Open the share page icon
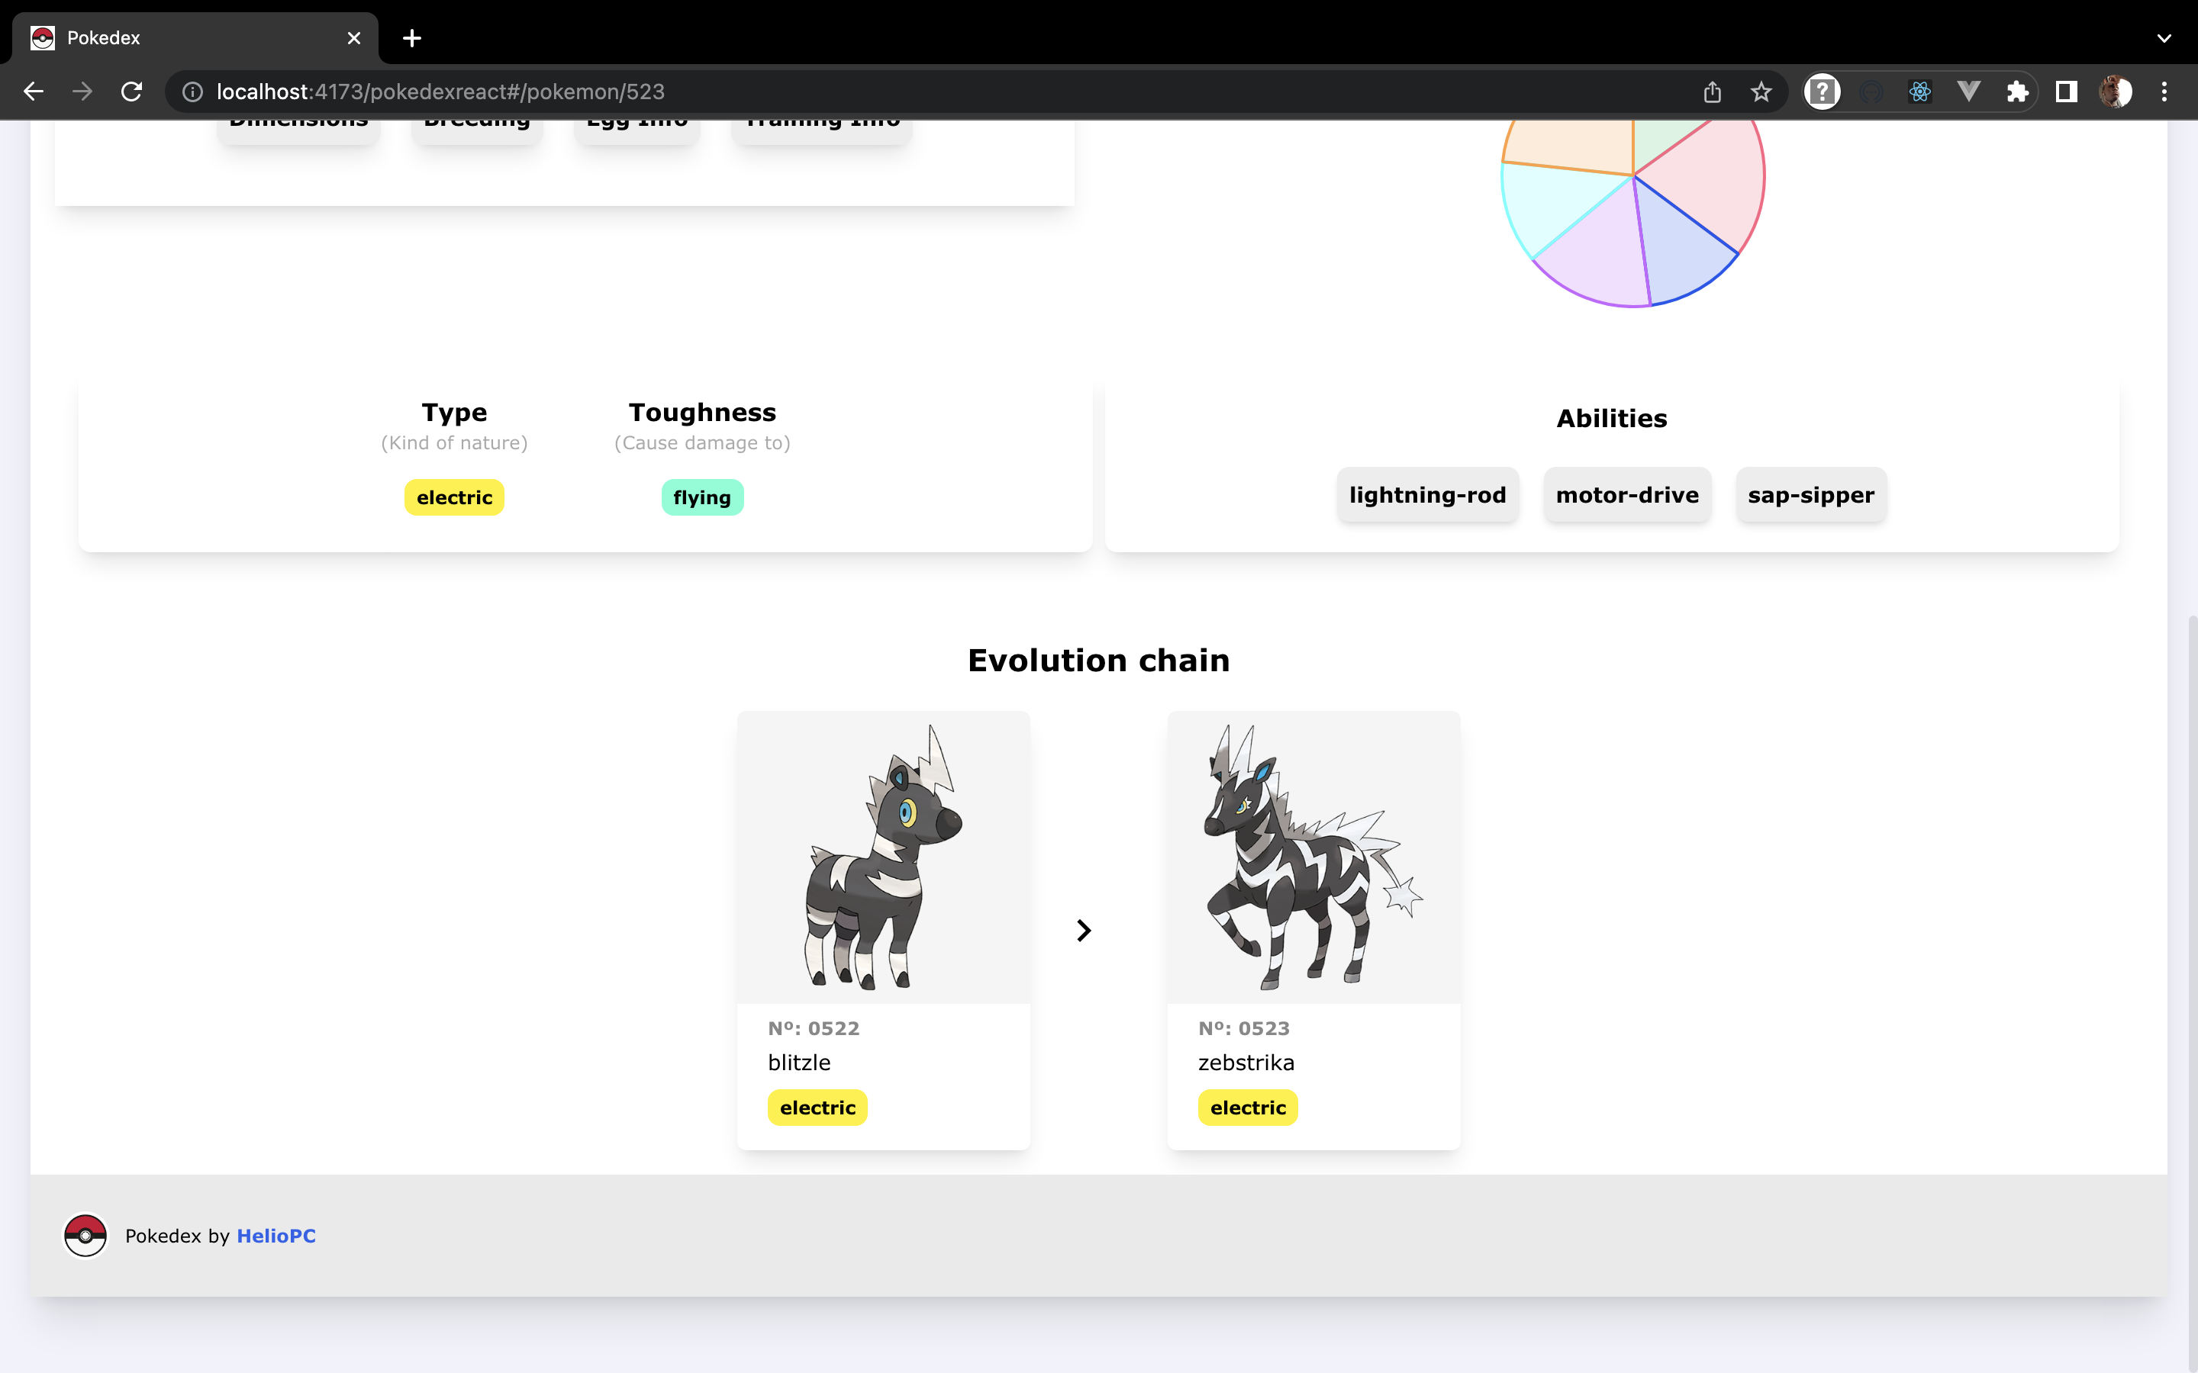The height and width of the screenshot is (1373, 2198). click(x=1711, y=92)
